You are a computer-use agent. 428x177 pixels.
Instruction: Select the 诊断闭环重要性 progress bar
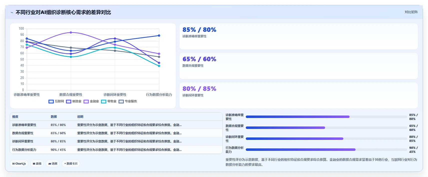click(326, 139)
